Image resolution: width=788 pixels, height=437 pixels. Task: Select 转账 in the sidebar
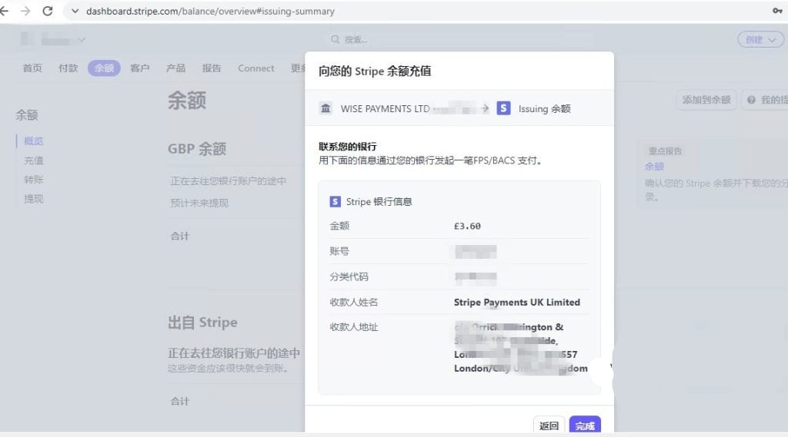point(34,180)
